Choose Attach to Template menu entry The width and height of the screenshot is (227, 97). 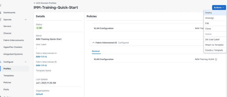click(x=215, y=45)
